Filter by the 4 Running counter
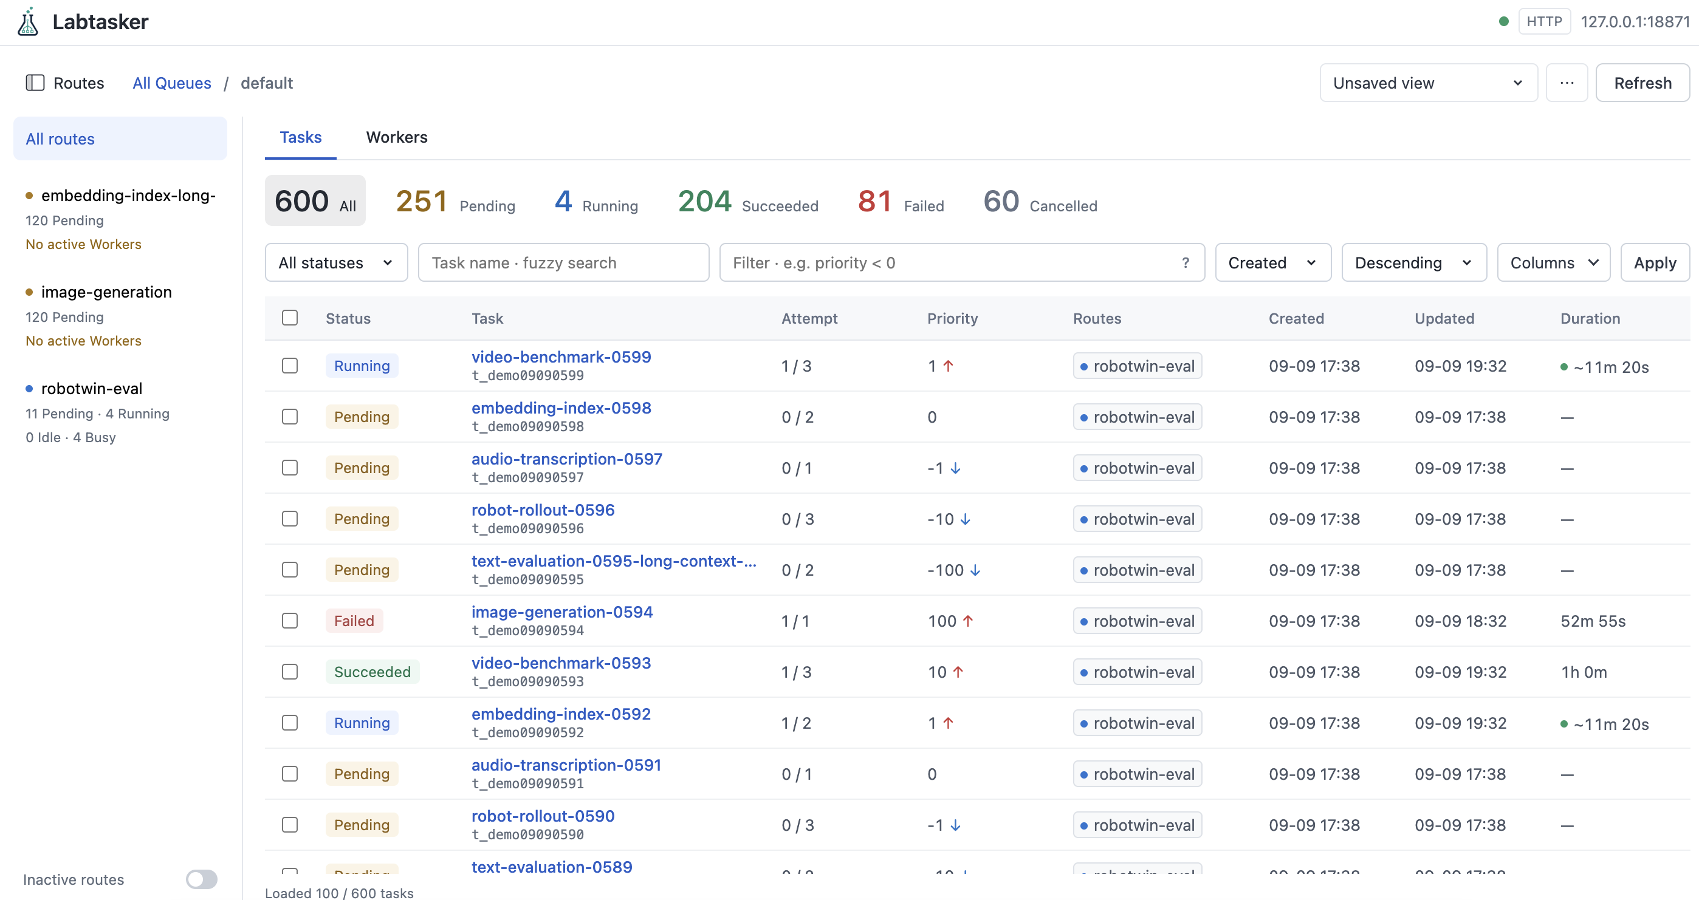The height and width of the screenshot is (900, 1699). pos(597,201)
